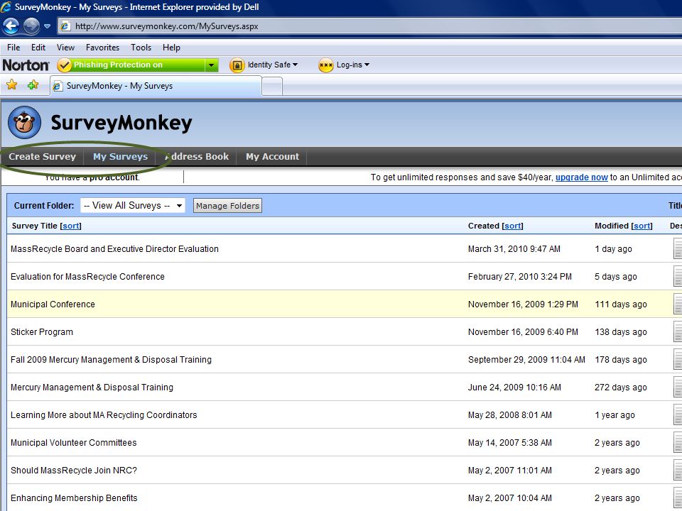The image size is (682, 511).
Task: Click modified value 111 days ago
Action: (621, 304)
